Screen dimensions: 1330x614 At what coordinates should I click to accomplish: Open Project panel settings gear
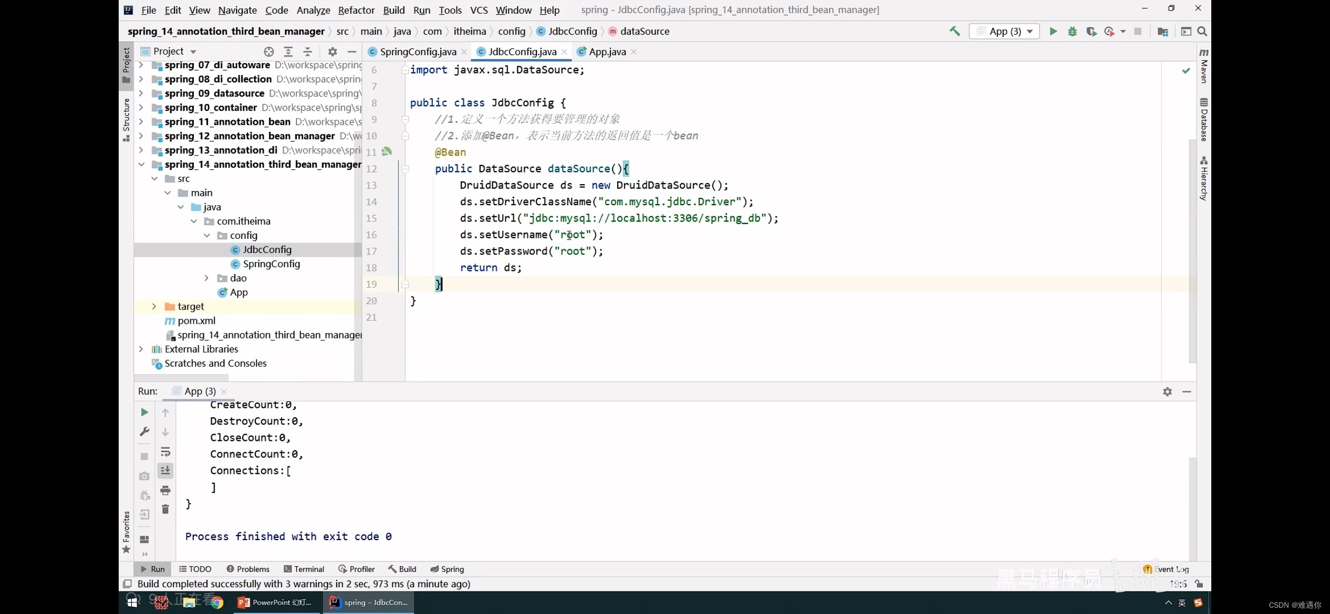point(332,51)
